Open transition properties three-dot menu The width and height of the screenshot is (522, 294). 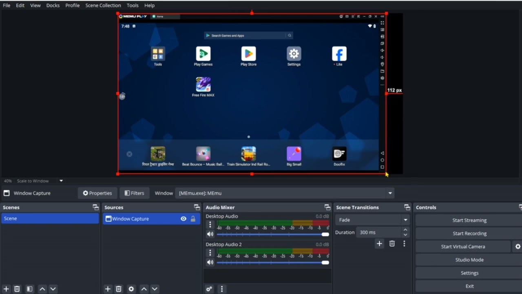(x=404, y=243)
